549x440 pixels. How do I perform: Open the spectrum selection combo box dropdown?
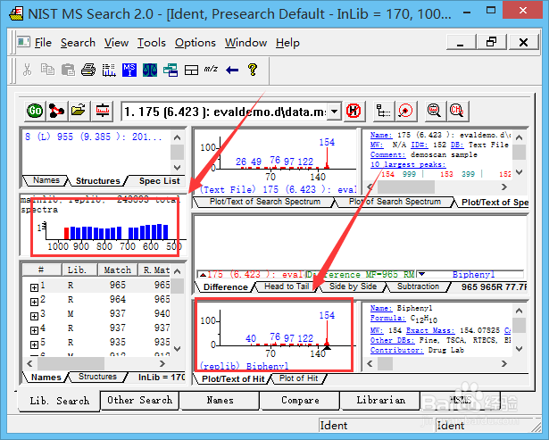click(334, 112)
